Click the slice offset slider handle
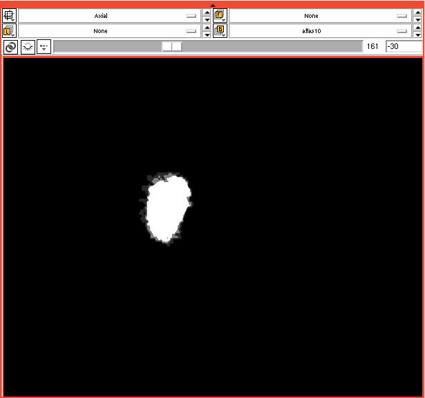425x398 pixels. [172, 46]
